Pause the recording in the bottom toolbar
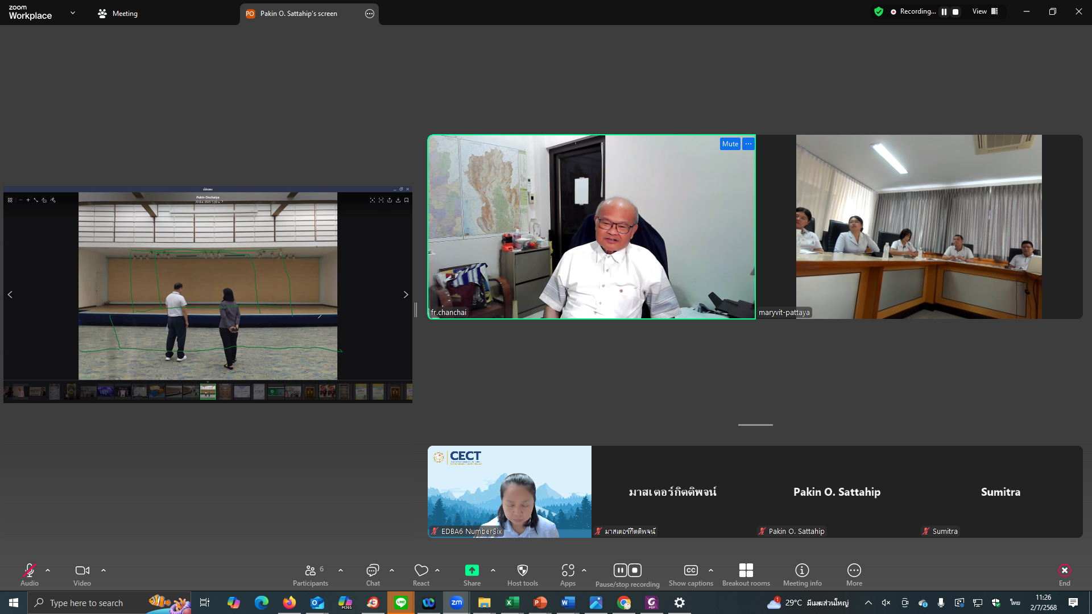 coord(621,570)
